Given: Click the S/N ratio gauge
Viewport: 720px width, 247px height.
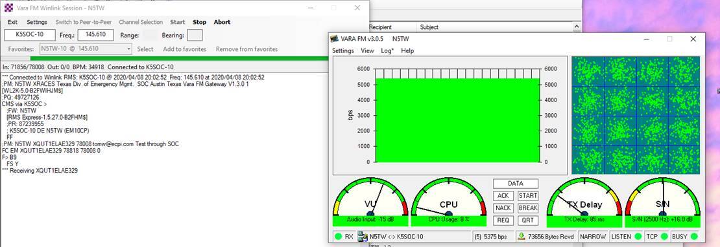Looking at the screenshot, I should point(663,202).
